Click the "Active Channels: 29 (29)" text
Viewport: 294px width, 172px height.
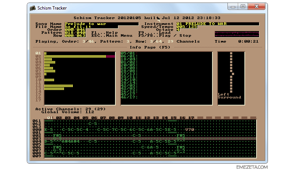[71, 109]
